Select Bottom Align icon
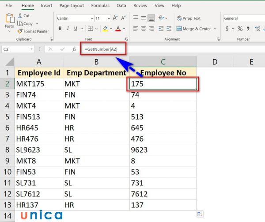The height and width of the screenshot is (222, 265). pos(151,18)
